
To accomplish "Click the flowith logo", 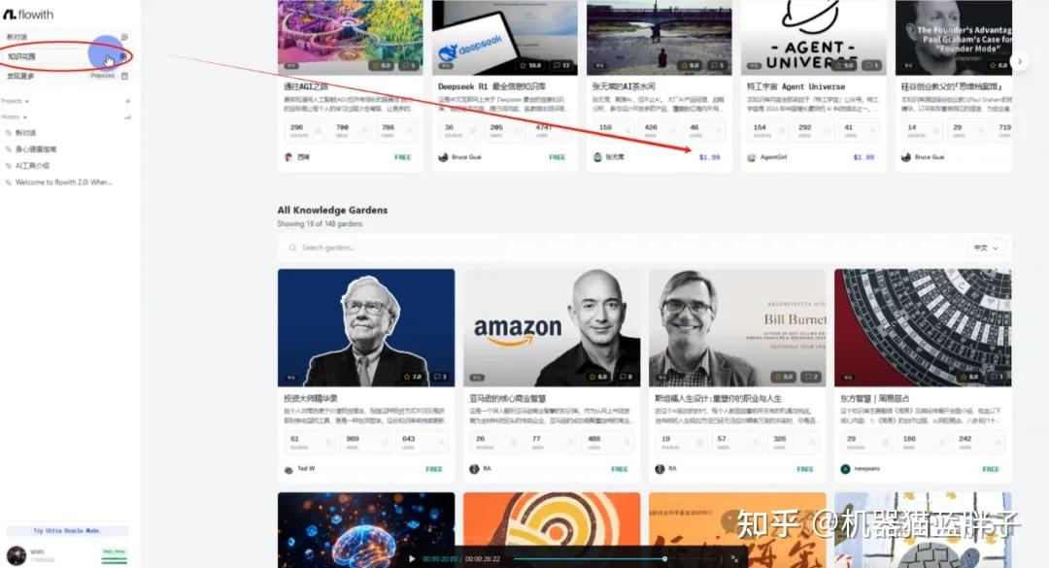I will 28,14.
